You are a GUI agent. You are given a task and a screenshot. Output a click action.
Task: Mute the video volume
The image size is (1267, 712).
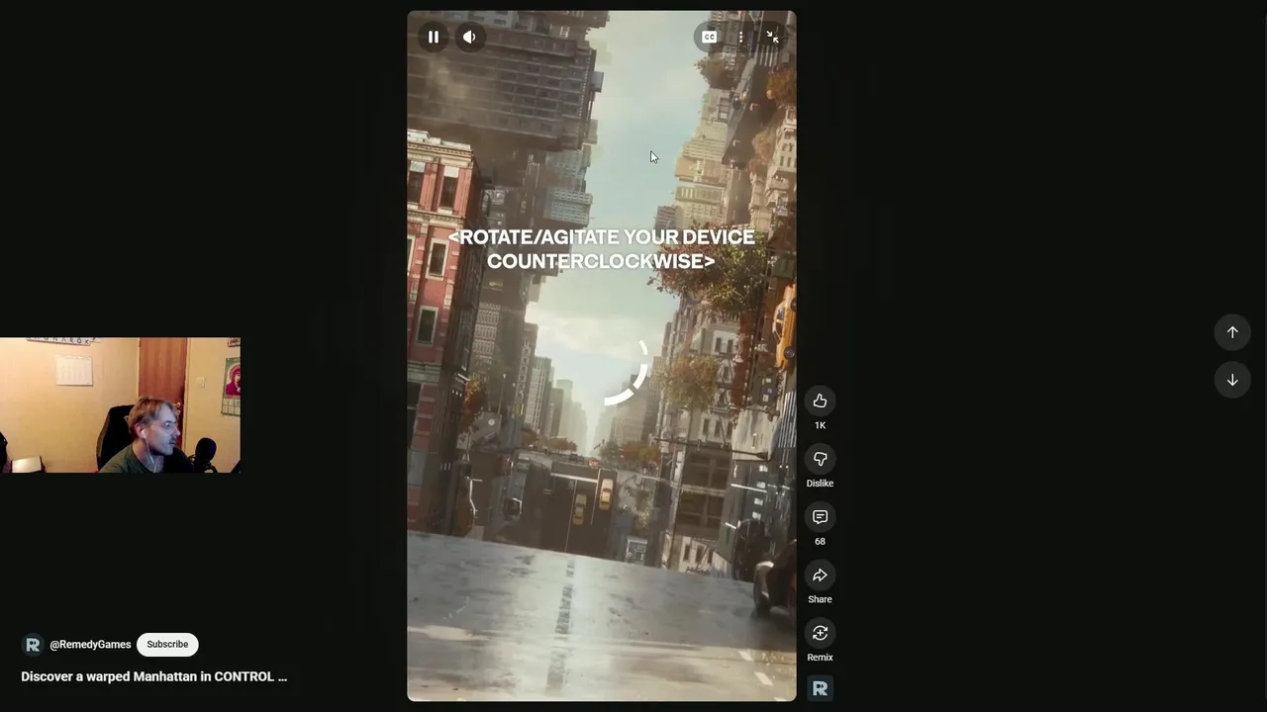[x=469, y=38]
